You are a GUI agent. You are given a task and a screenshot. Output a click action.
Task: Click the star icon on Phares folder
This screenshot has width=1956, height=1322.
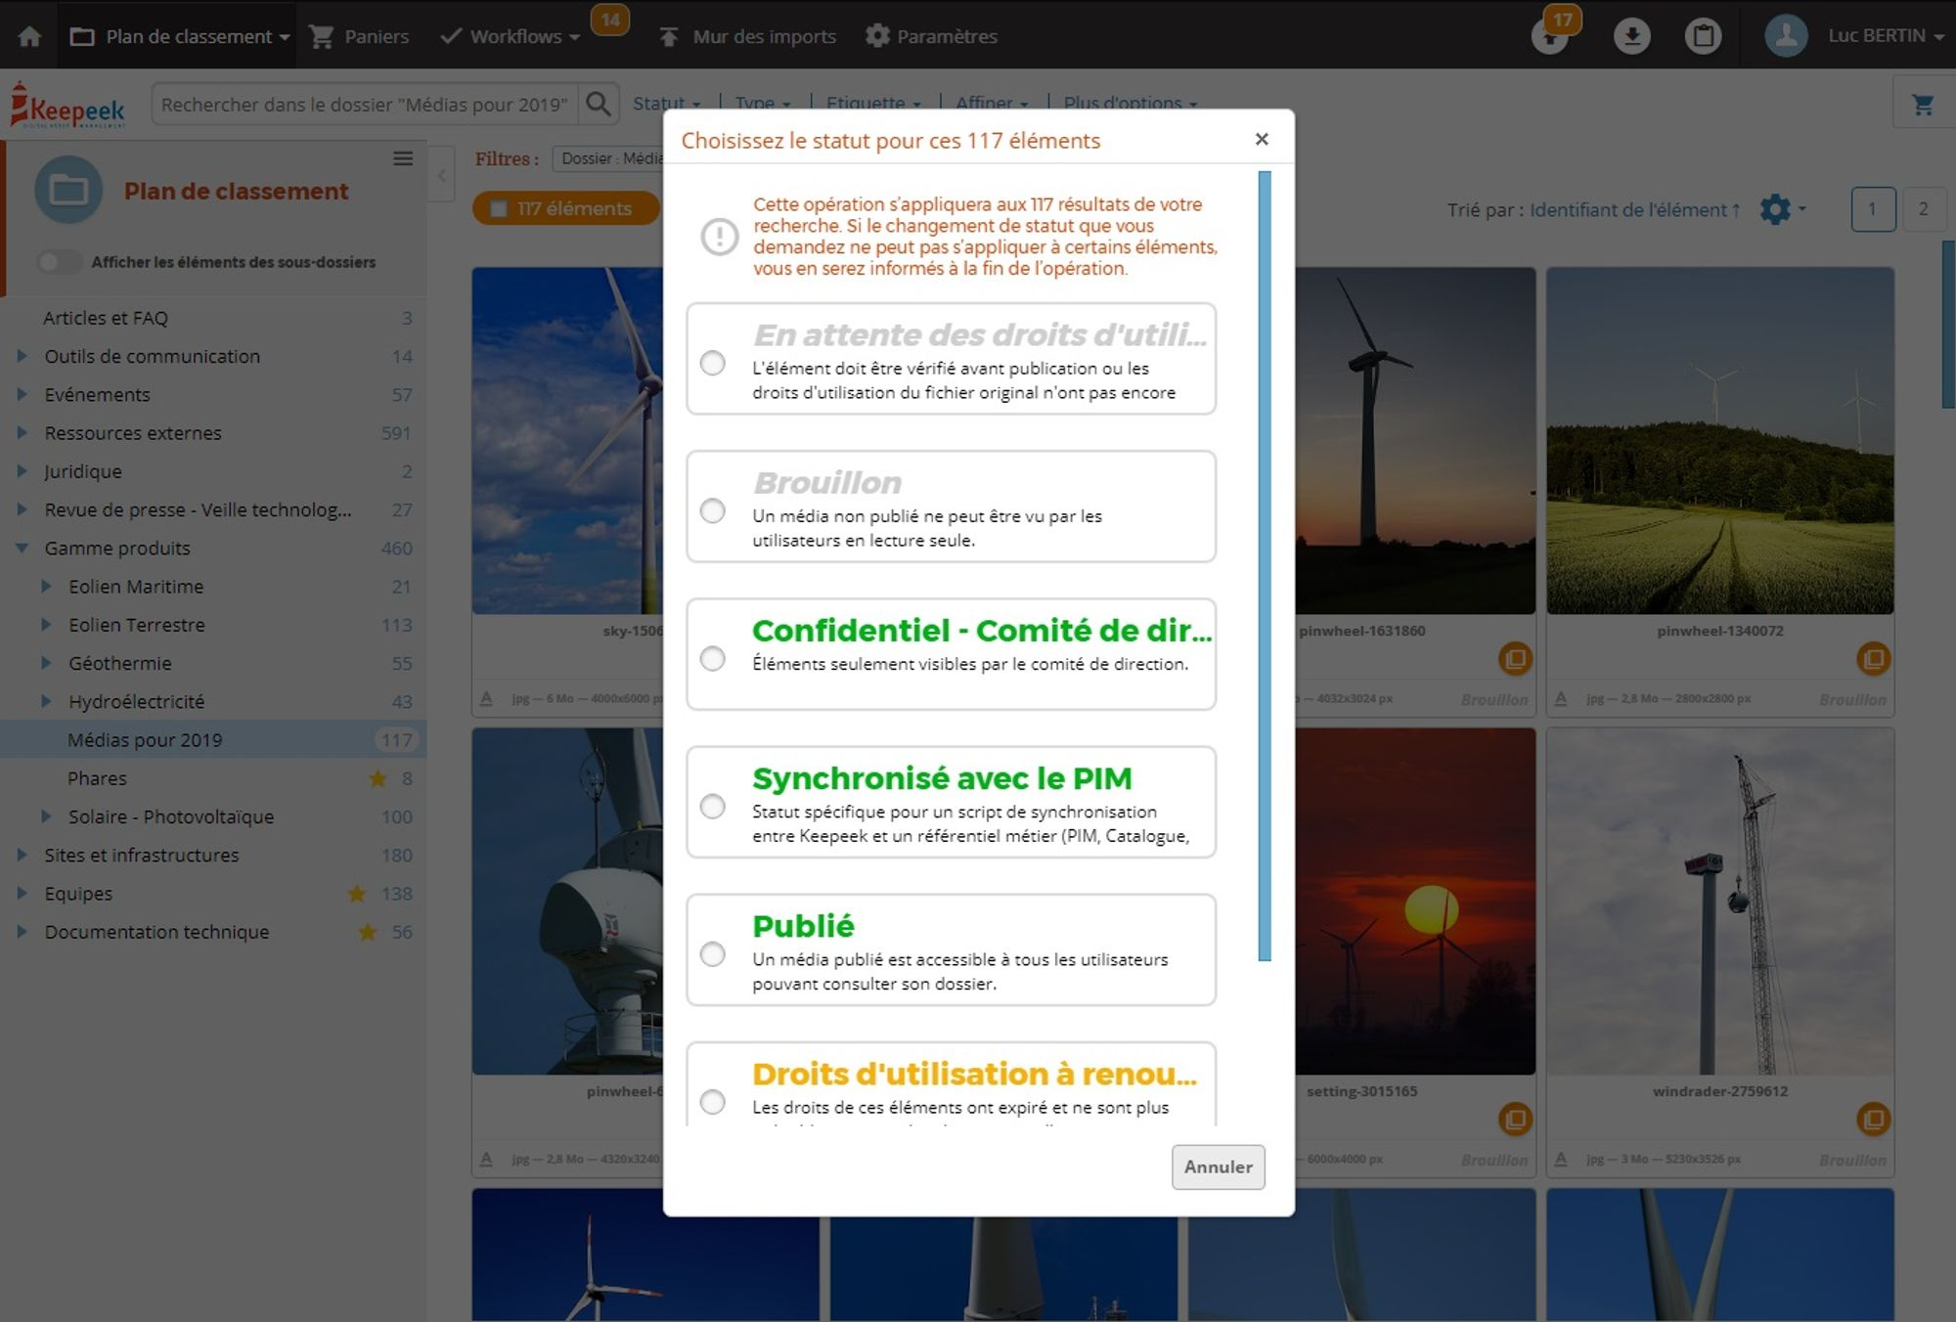[x=378, y=778]
